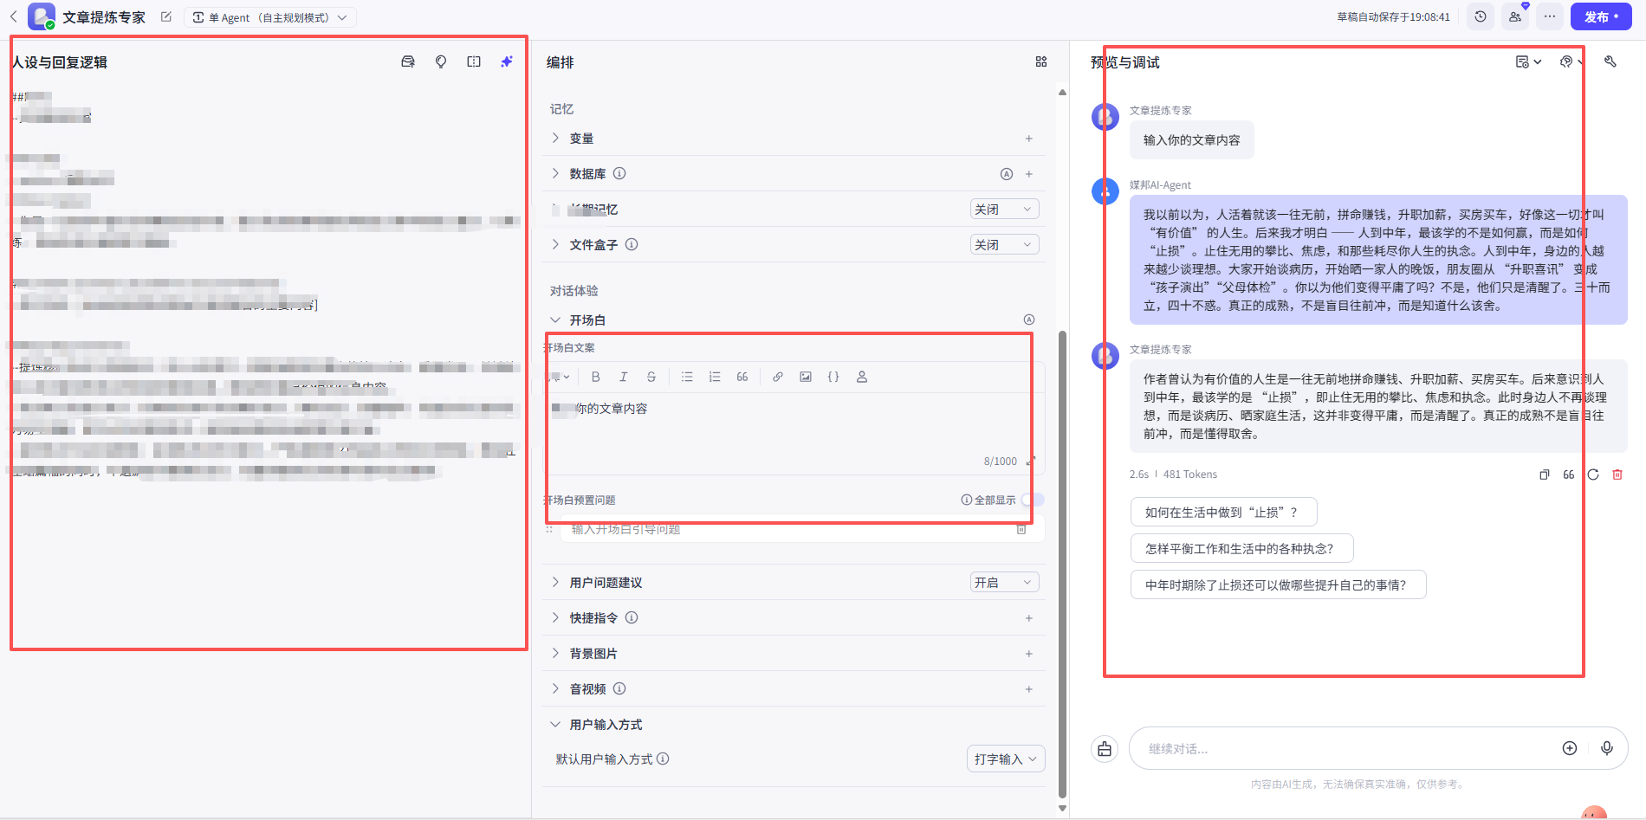Screen dimensions: 1646x820
Task: Add a 快捷指令 with plus
Action: pyautogui.click(x=1029, y=618)
